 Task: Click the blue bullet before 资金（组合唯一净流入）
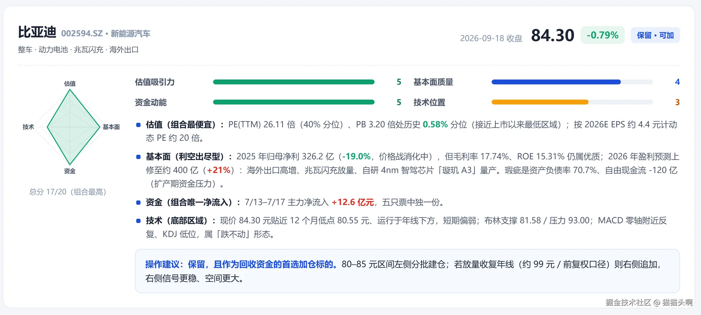138,203
